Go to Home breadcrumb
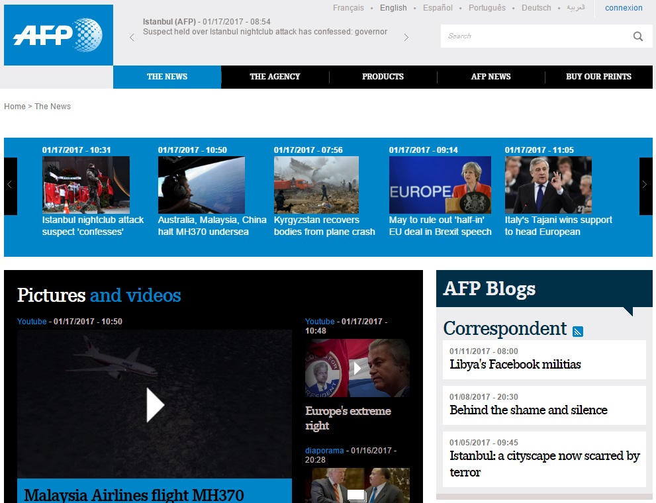 coord(15,107)
